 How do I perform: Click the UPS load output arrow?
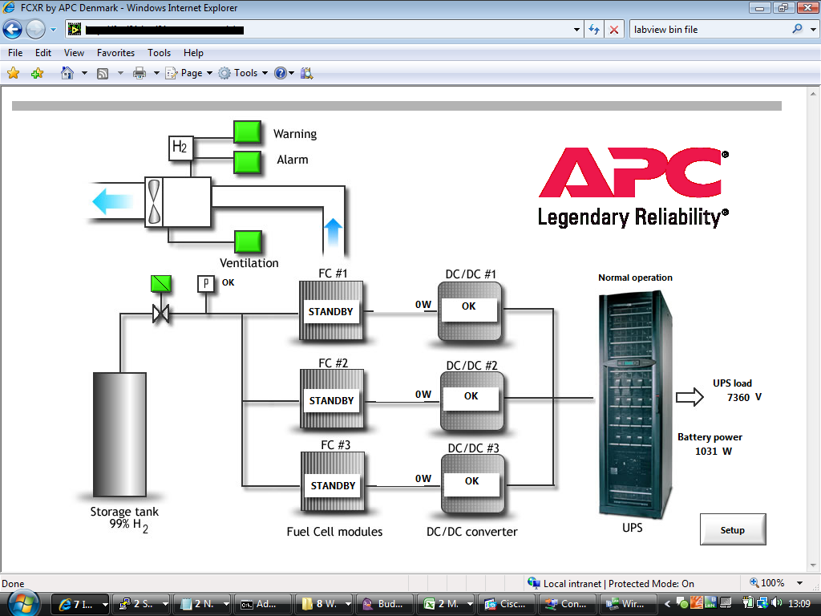pos(690,397)
